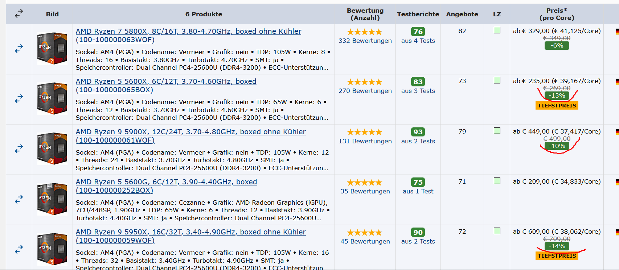Click TIEFSTPREIS label on Ryzen 9 5950X
Screen dimensions: 619x270
tap(557, 256)
